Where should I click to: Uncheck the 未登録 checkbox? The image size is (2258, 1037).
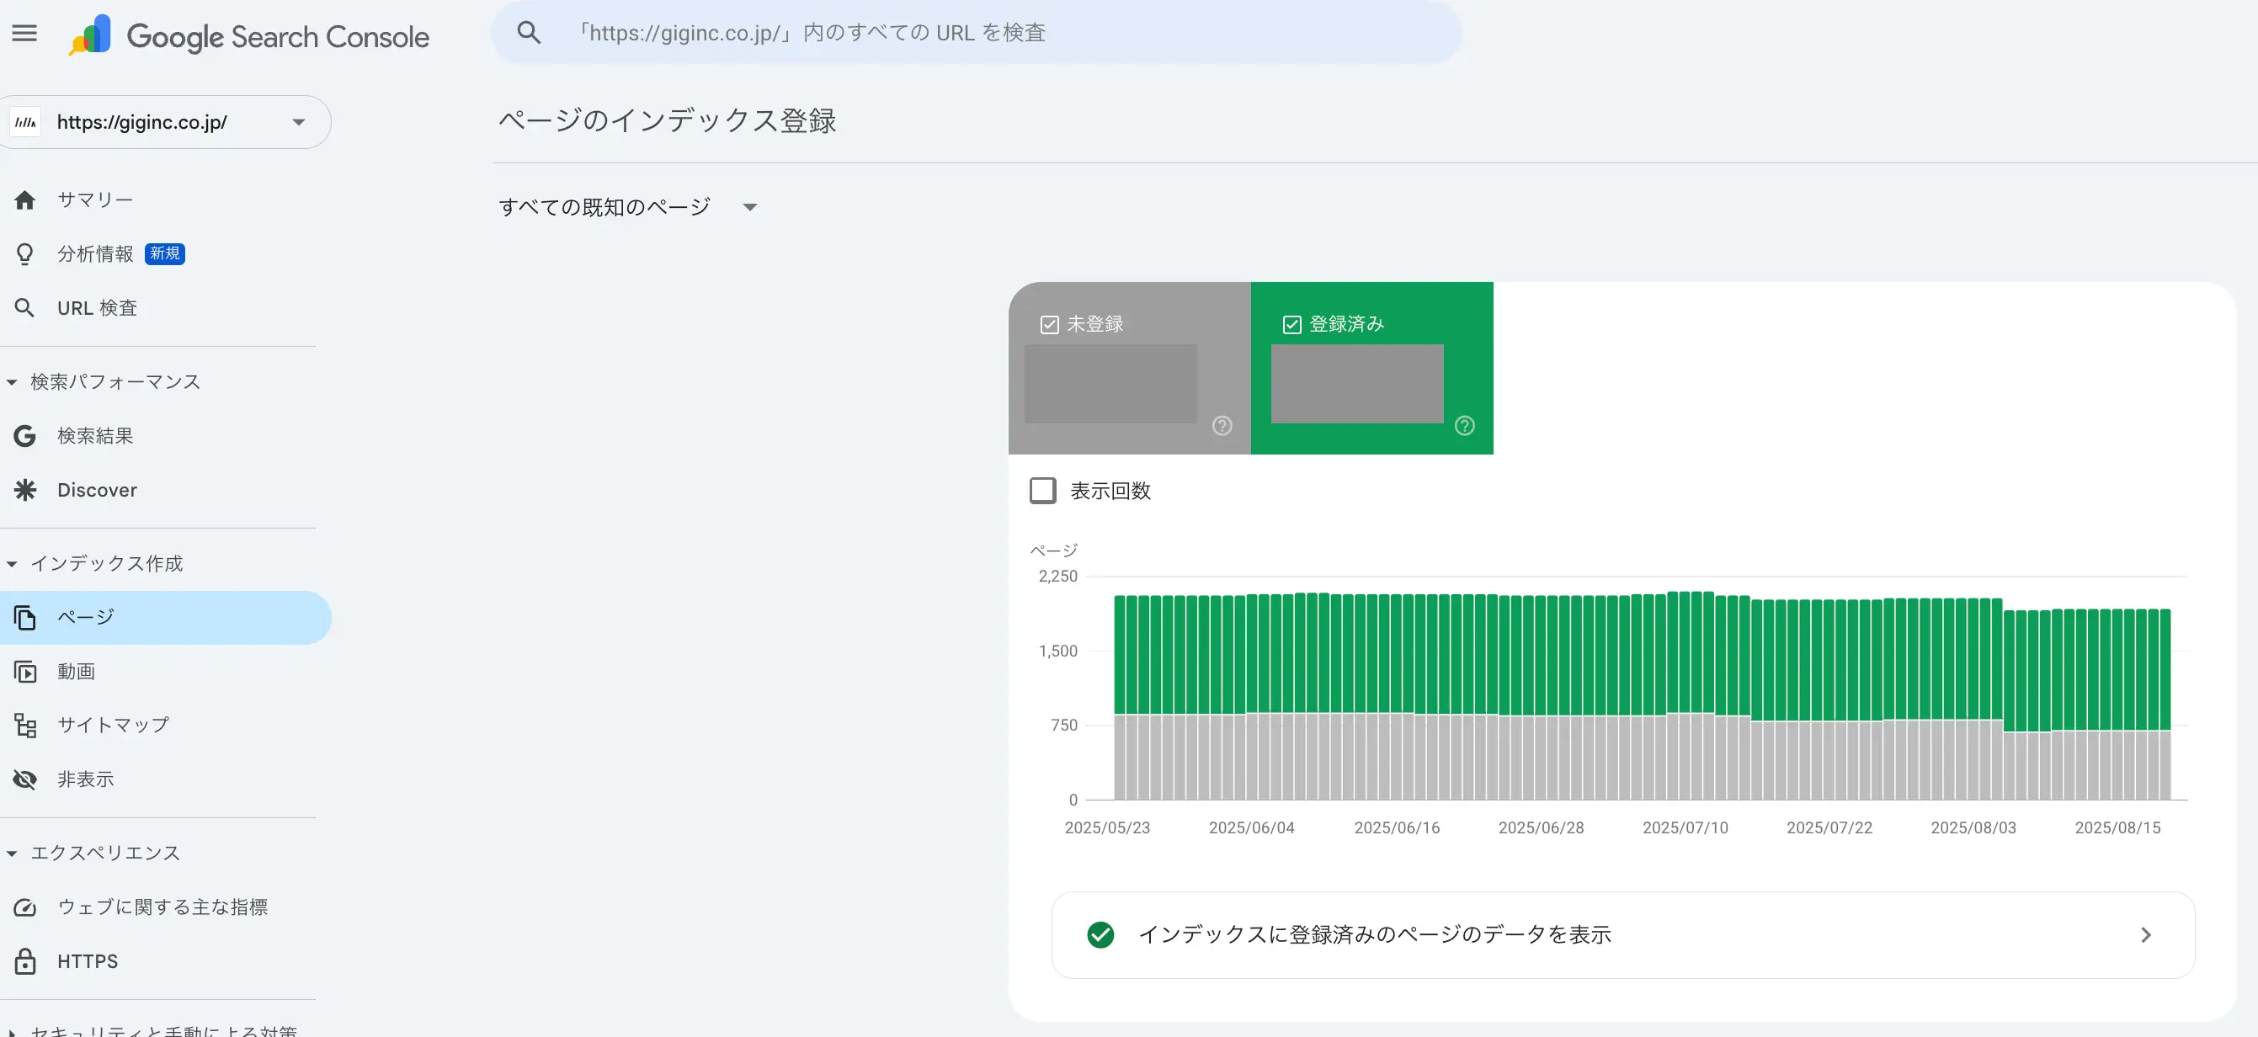tap(1049, 325)
